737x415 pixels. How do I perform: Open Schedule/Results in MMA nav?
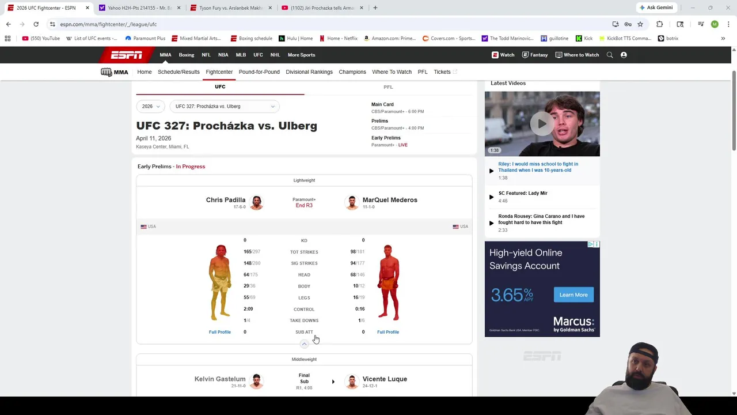pyautogui.click(x=178, y=72)
